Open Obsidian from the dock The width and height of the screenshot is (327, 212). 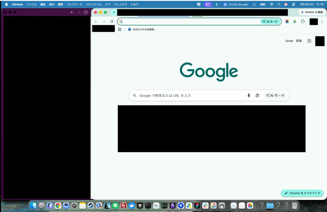coord(172,206)
